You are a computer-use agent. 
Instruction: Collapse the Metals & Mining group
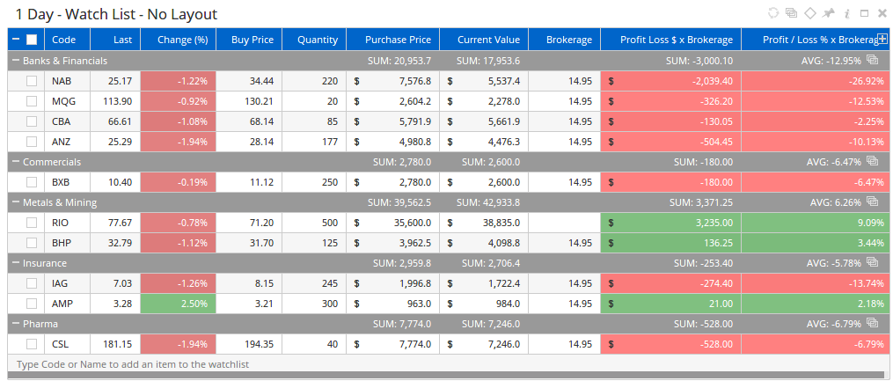point(16,202)
